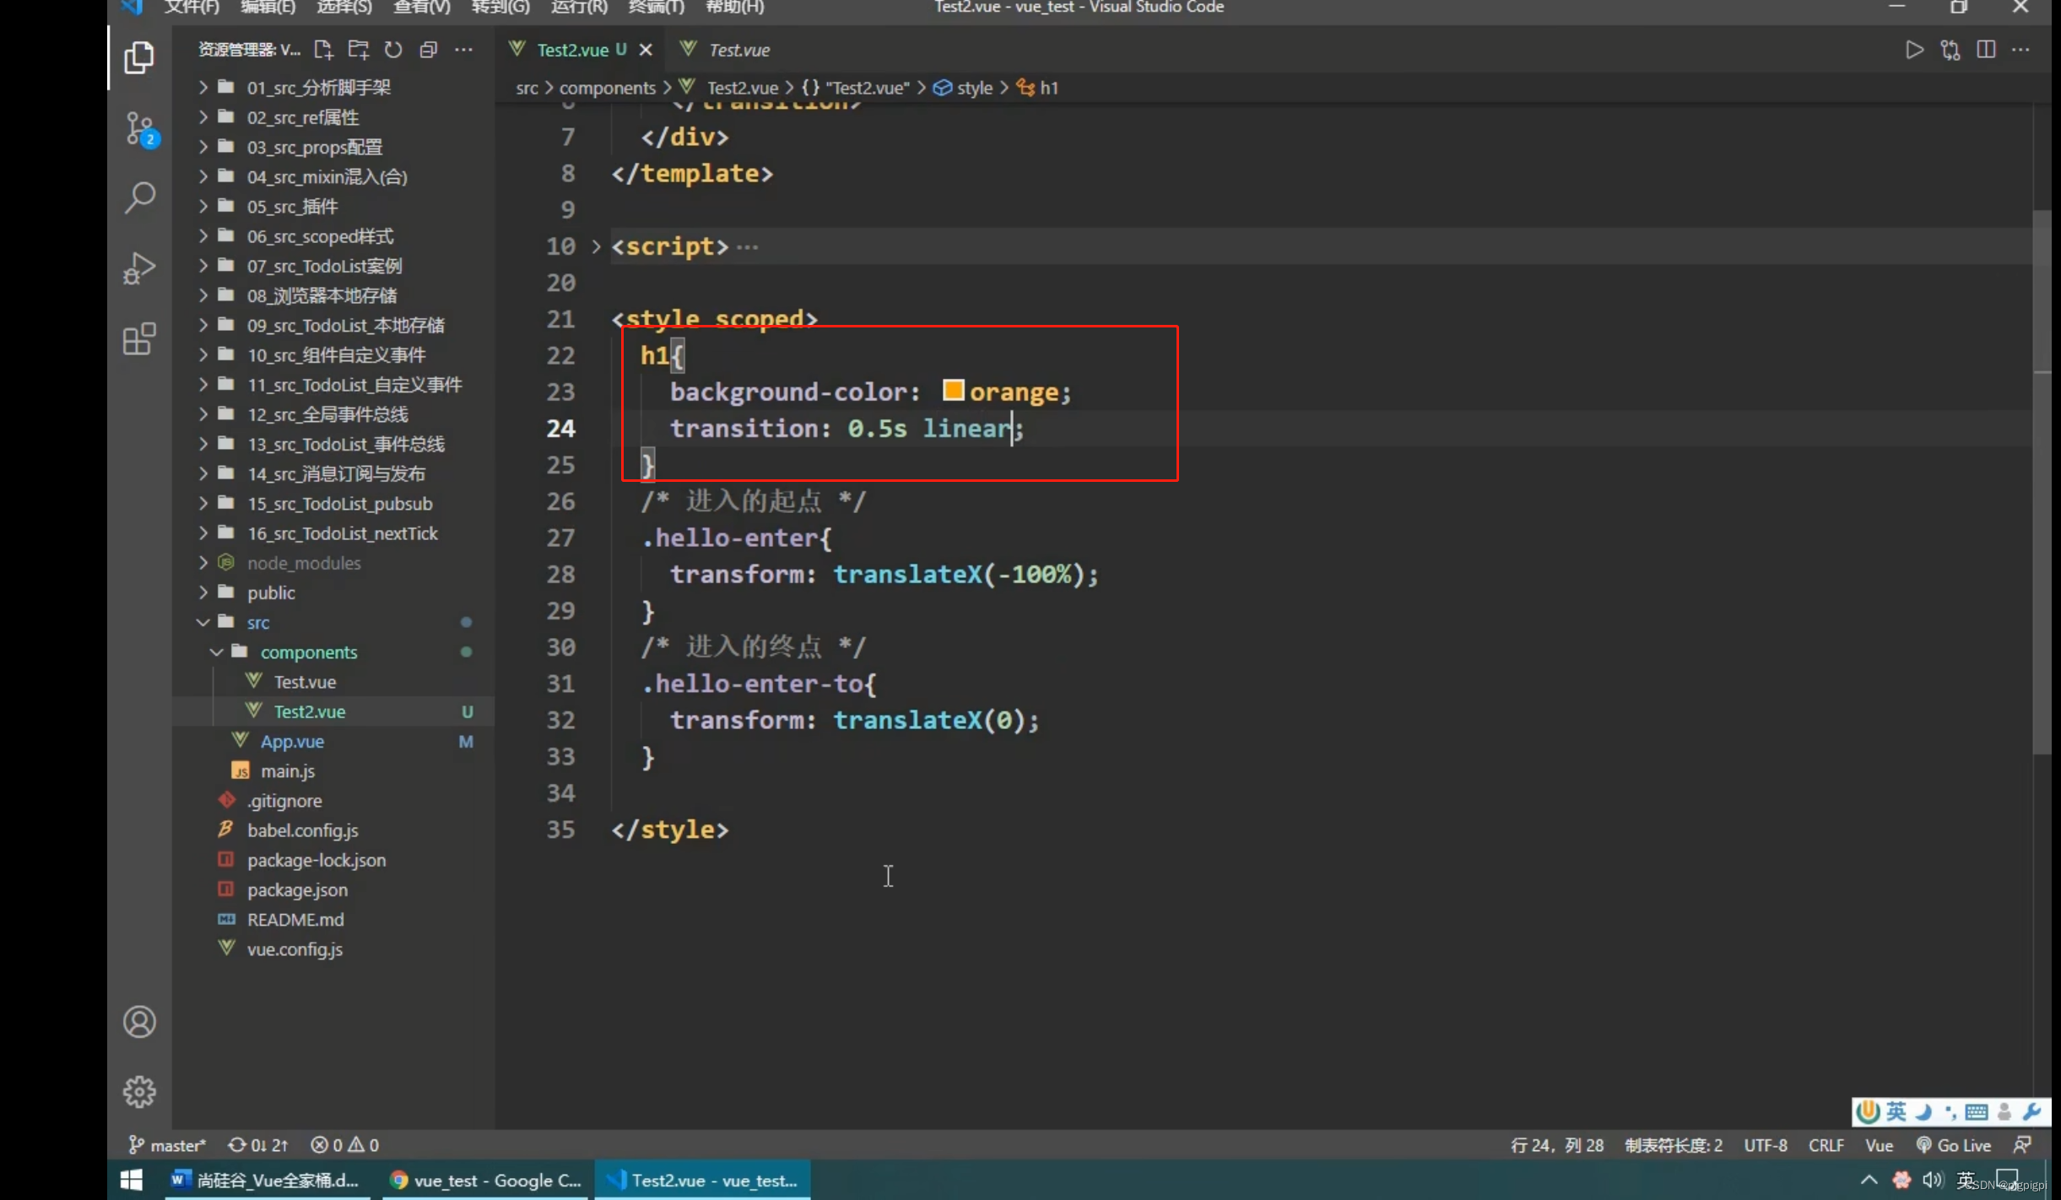
Task: Close the Test2.vue tab
Action: coord(646,50)
